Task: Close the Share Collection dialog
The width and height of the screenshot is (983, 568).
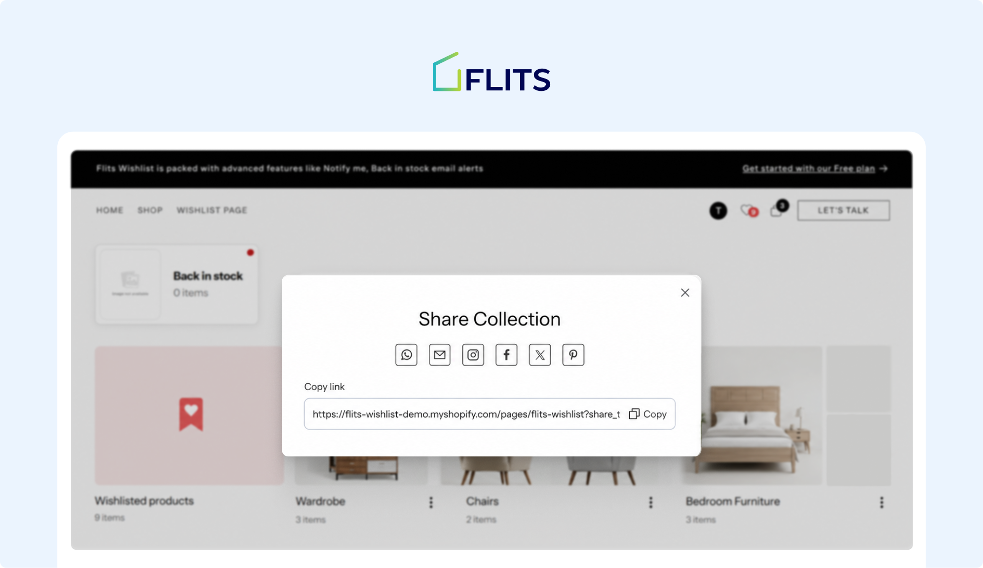Action: (685, 293)
